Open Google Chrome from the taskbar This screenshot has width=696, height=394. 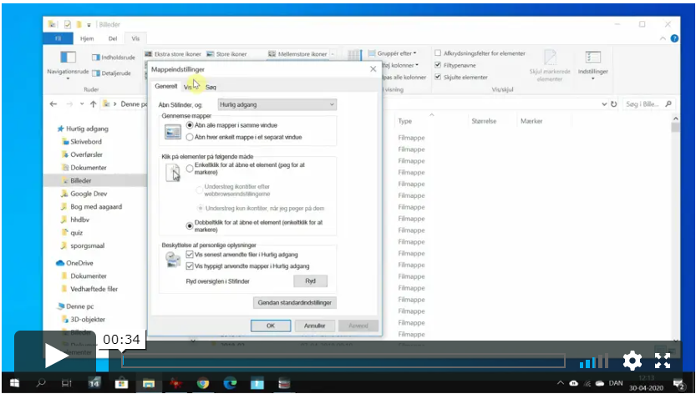click(x=202, y=383)
